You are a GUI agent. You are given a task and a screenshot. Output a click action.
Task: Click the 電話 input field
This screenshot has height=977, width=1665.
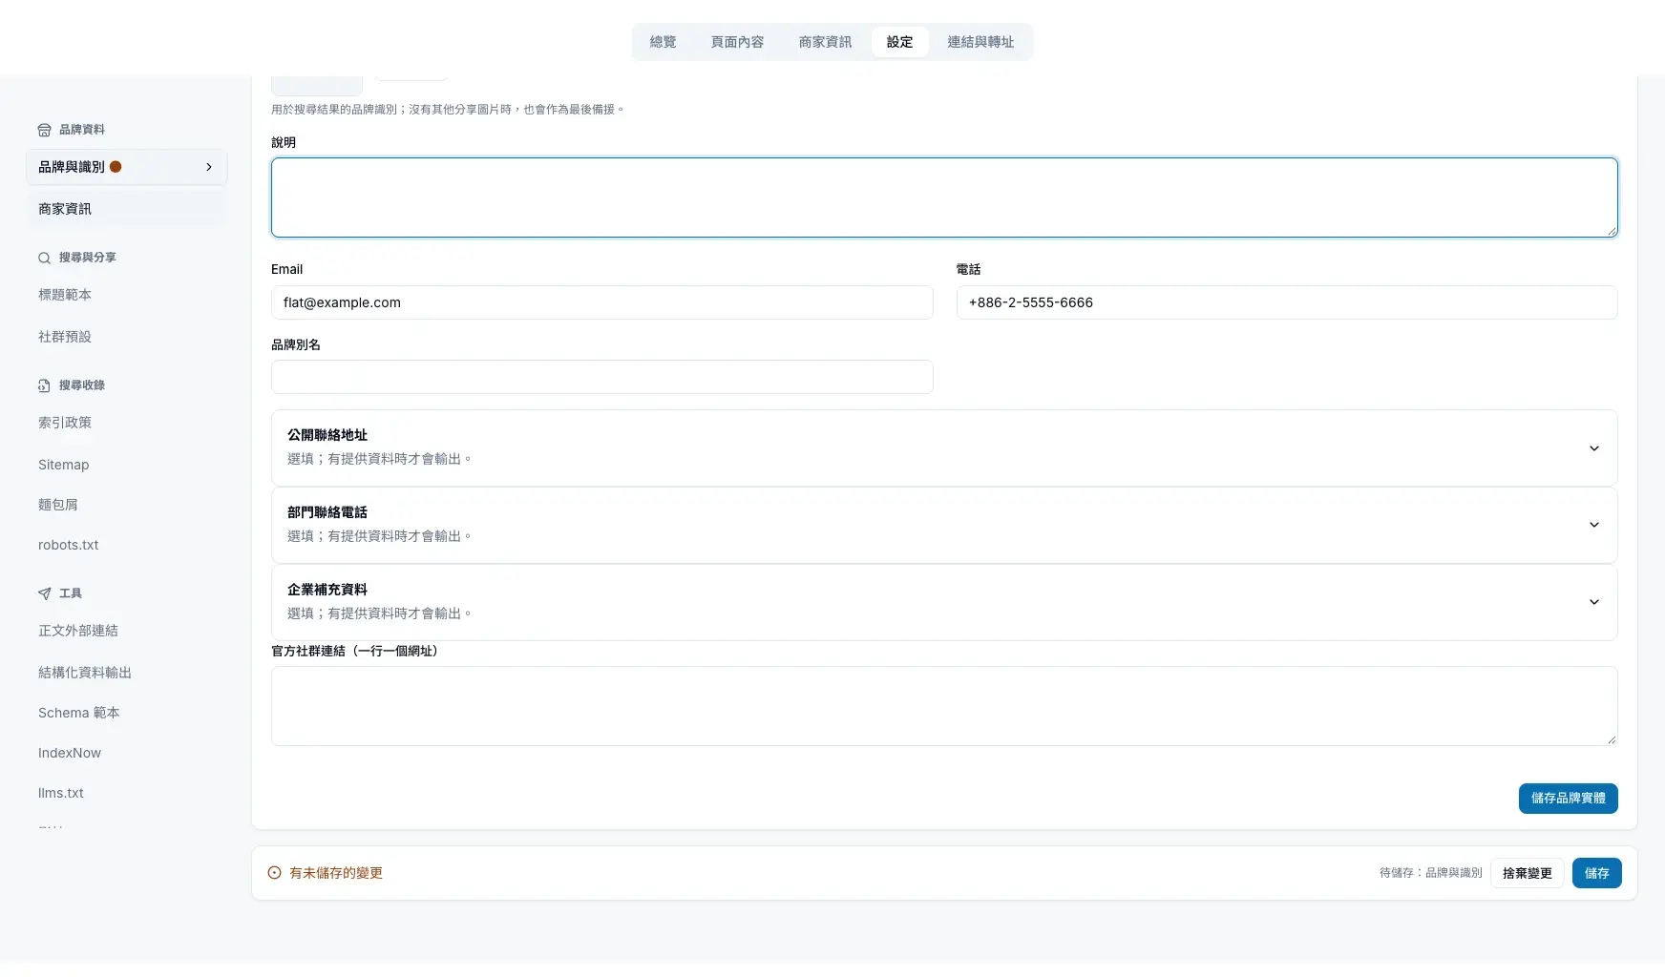(1287, 302)
